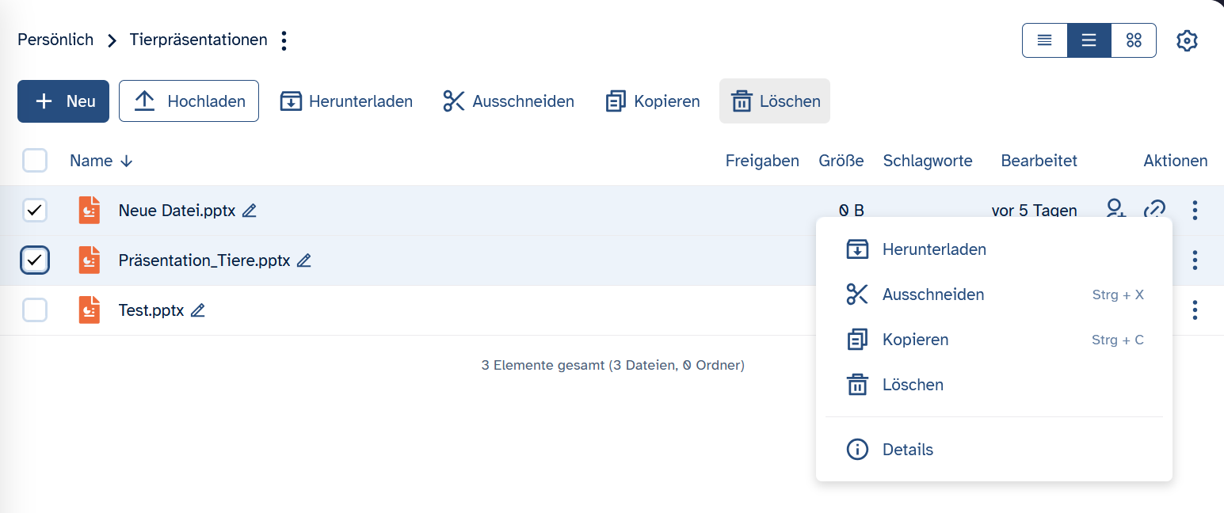Click the Hochladen upload button
Image resolution: width=1224 pixels, height=513 pixels.
click(189, 101)
